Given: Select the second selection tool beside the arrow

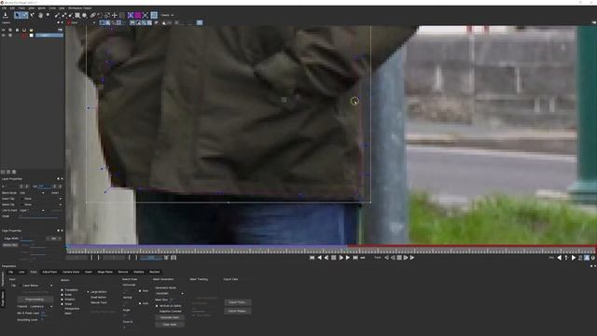Looking at the screenshot, I should [25, 15].
